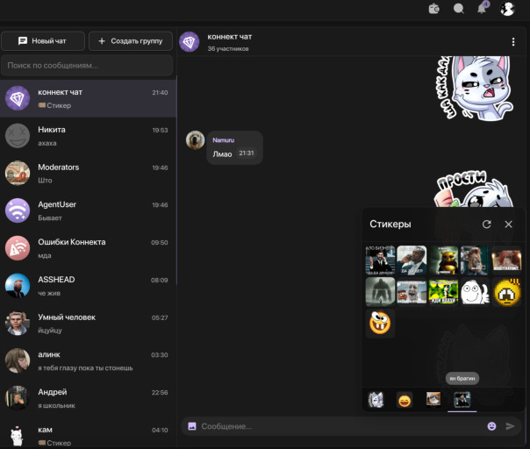Click the AgentUser wifi avatar

point(18,210)
